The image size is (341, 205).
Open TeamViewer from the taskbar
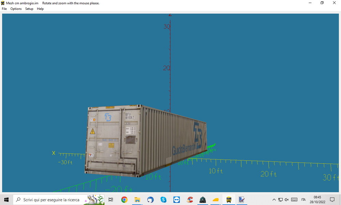[x=176, y=200]
